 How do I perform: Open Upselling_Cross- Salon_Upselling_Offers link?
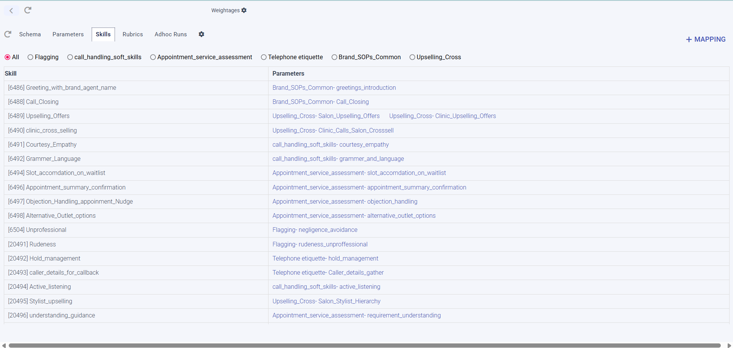326,116
